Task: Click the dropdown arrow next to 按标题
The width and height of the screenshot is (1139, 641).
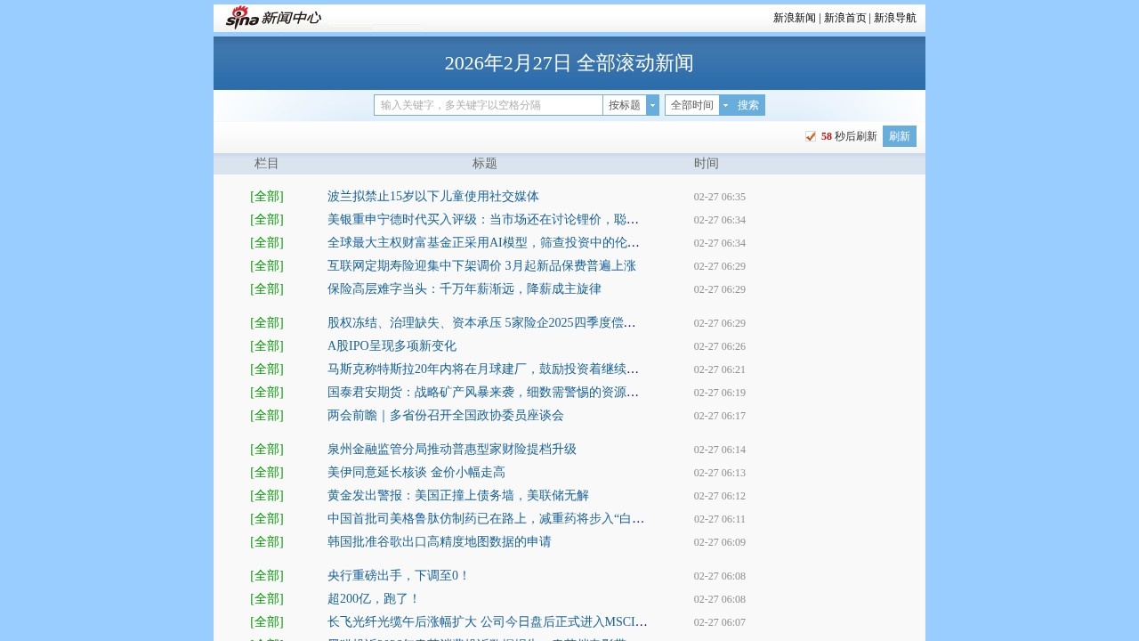Action: coord(652,104)
